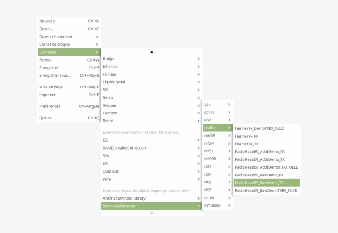Open the Nouveau menu entry

[47, 21]
